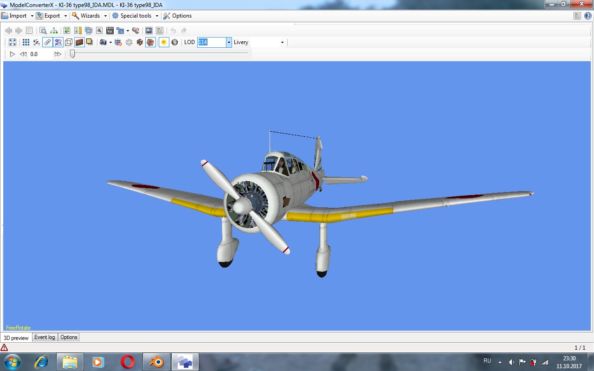Viewport: 594px width, 371px height.
Task: Toggle the grid display button
Action: point(26,42)
